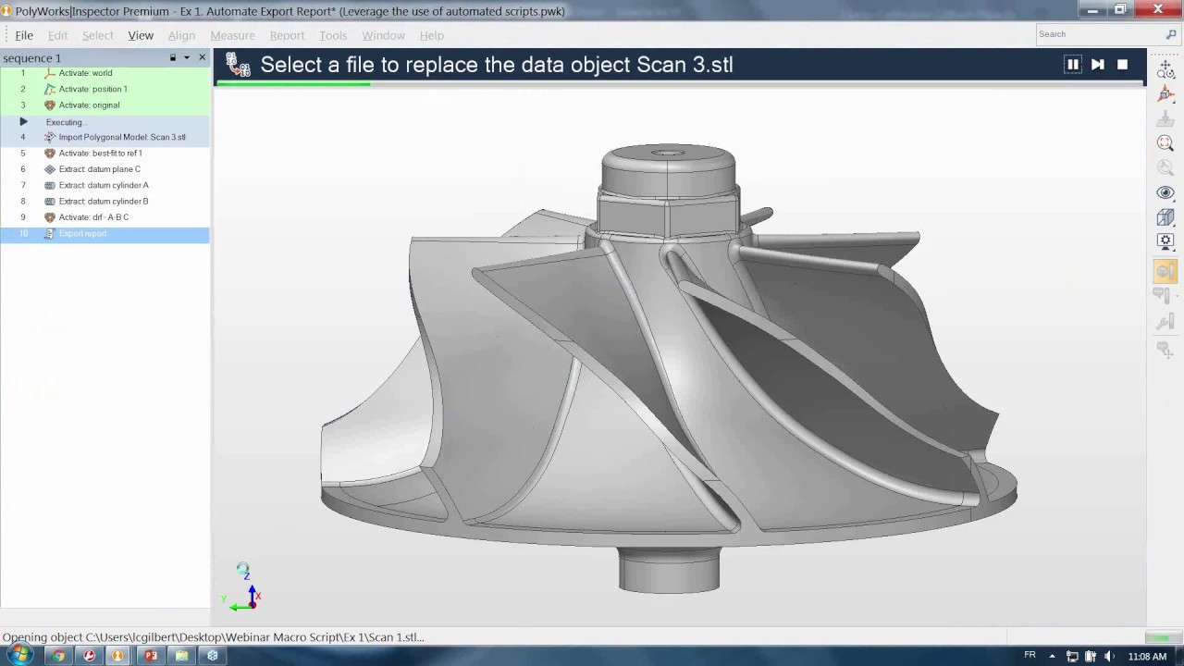Open the 3D cube view-mode tool
The width and height of the screenshot is (1184, 666).
coord(1165,217)
